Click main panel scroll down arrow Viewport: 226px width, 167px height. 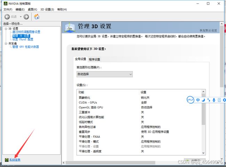[222, 159]
